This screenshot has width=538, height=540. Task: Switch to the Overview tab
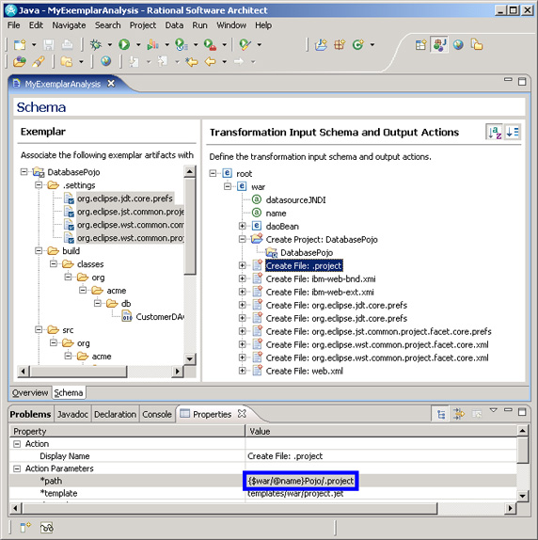[30, 392]
